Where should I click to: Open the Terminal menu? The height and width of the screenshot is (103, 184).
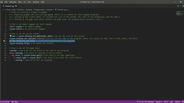36,2
